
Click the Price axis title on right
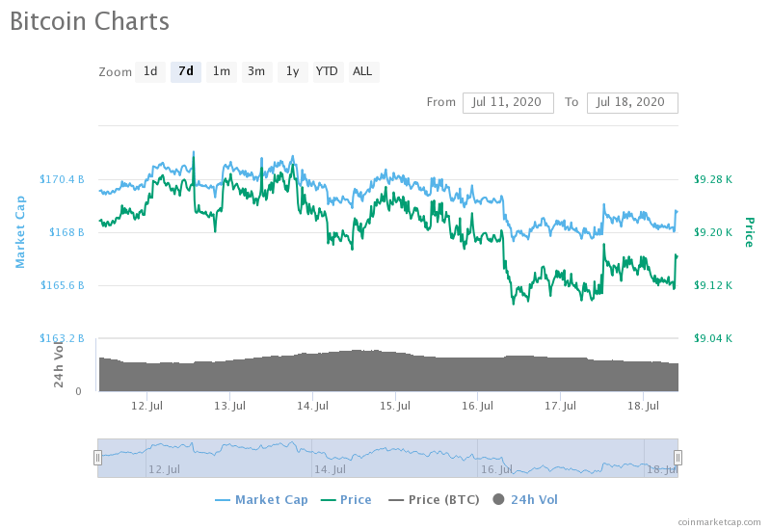pos(749,232)
